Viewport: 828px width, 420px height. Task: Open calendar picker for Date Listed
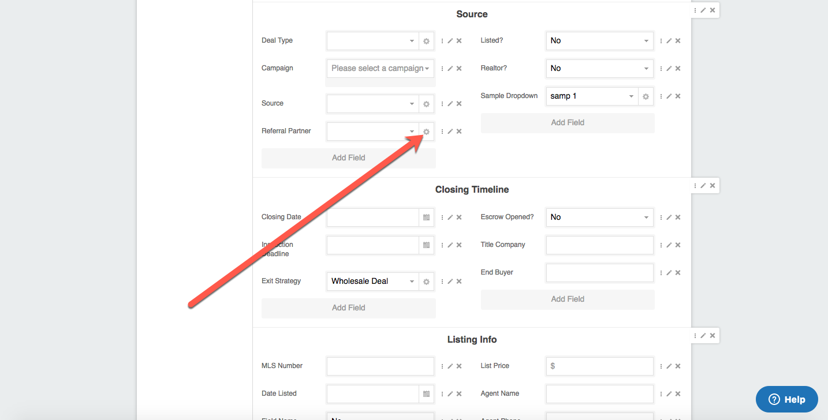pyautogui.click(x=426, y=394)
